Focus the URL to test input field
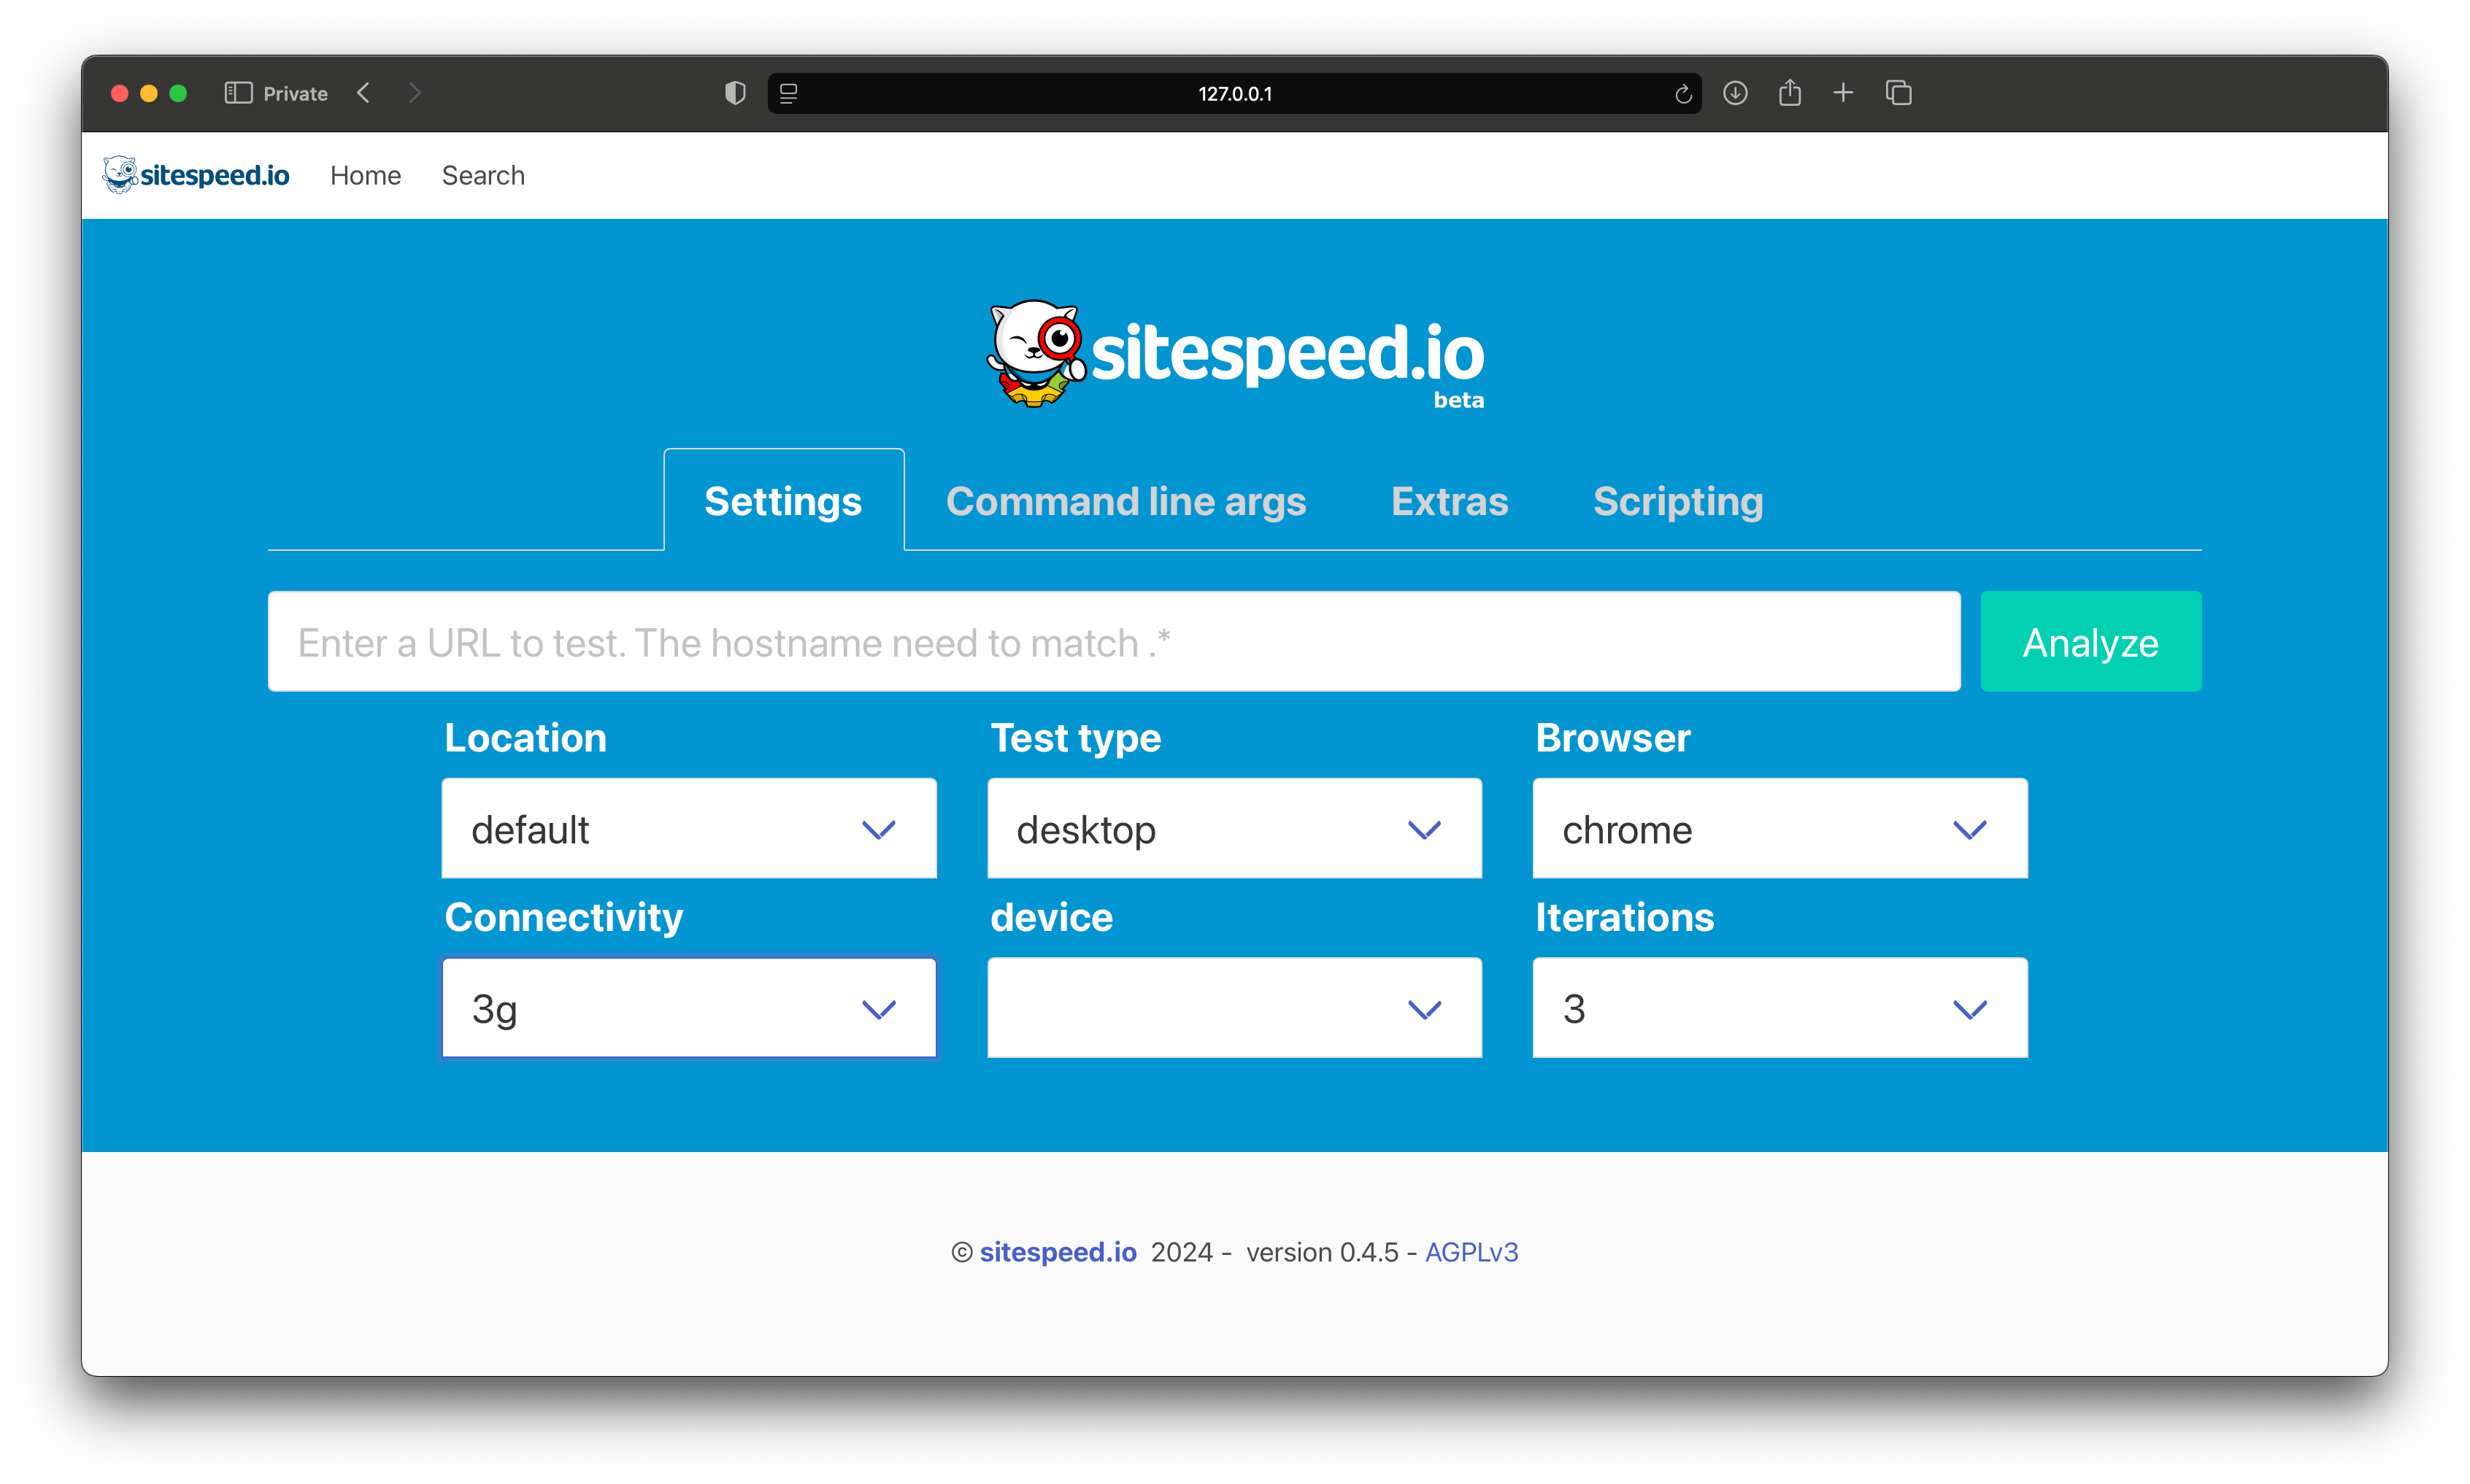This screenshot has height=1484, width=2470. click(x=1112, y=642)
